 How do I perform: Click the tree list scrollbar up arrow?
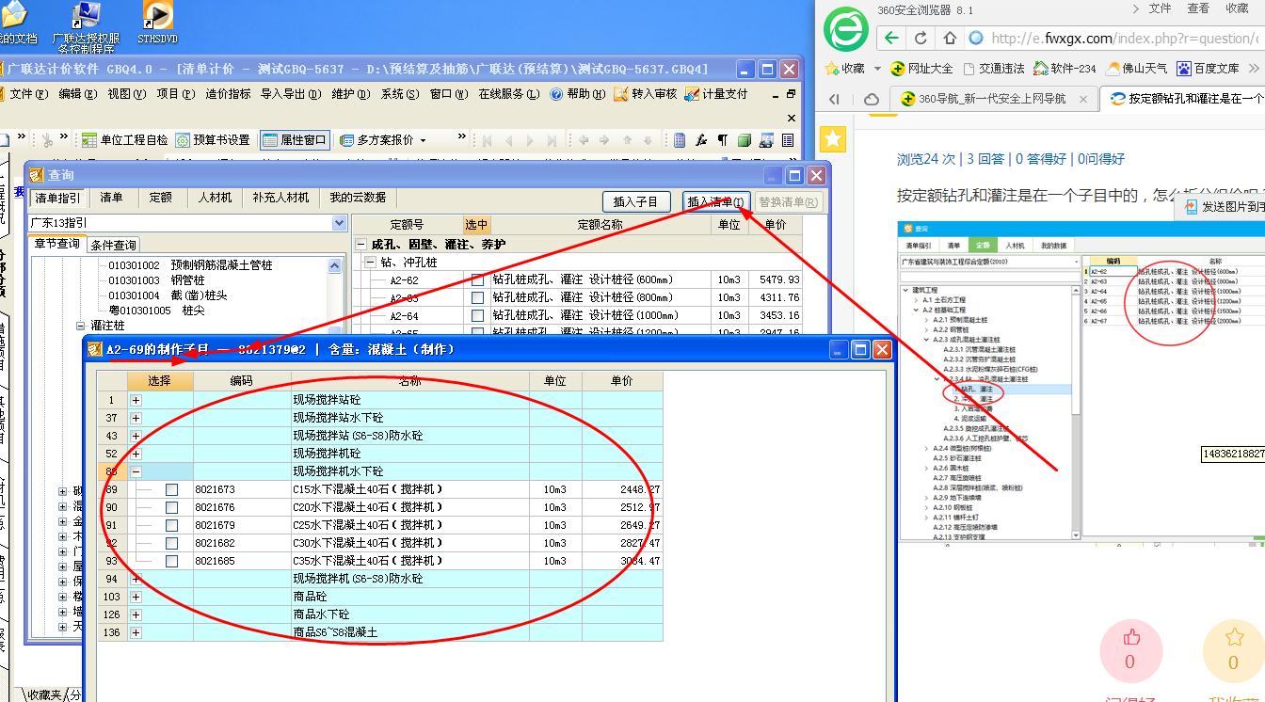click(336, 266)
